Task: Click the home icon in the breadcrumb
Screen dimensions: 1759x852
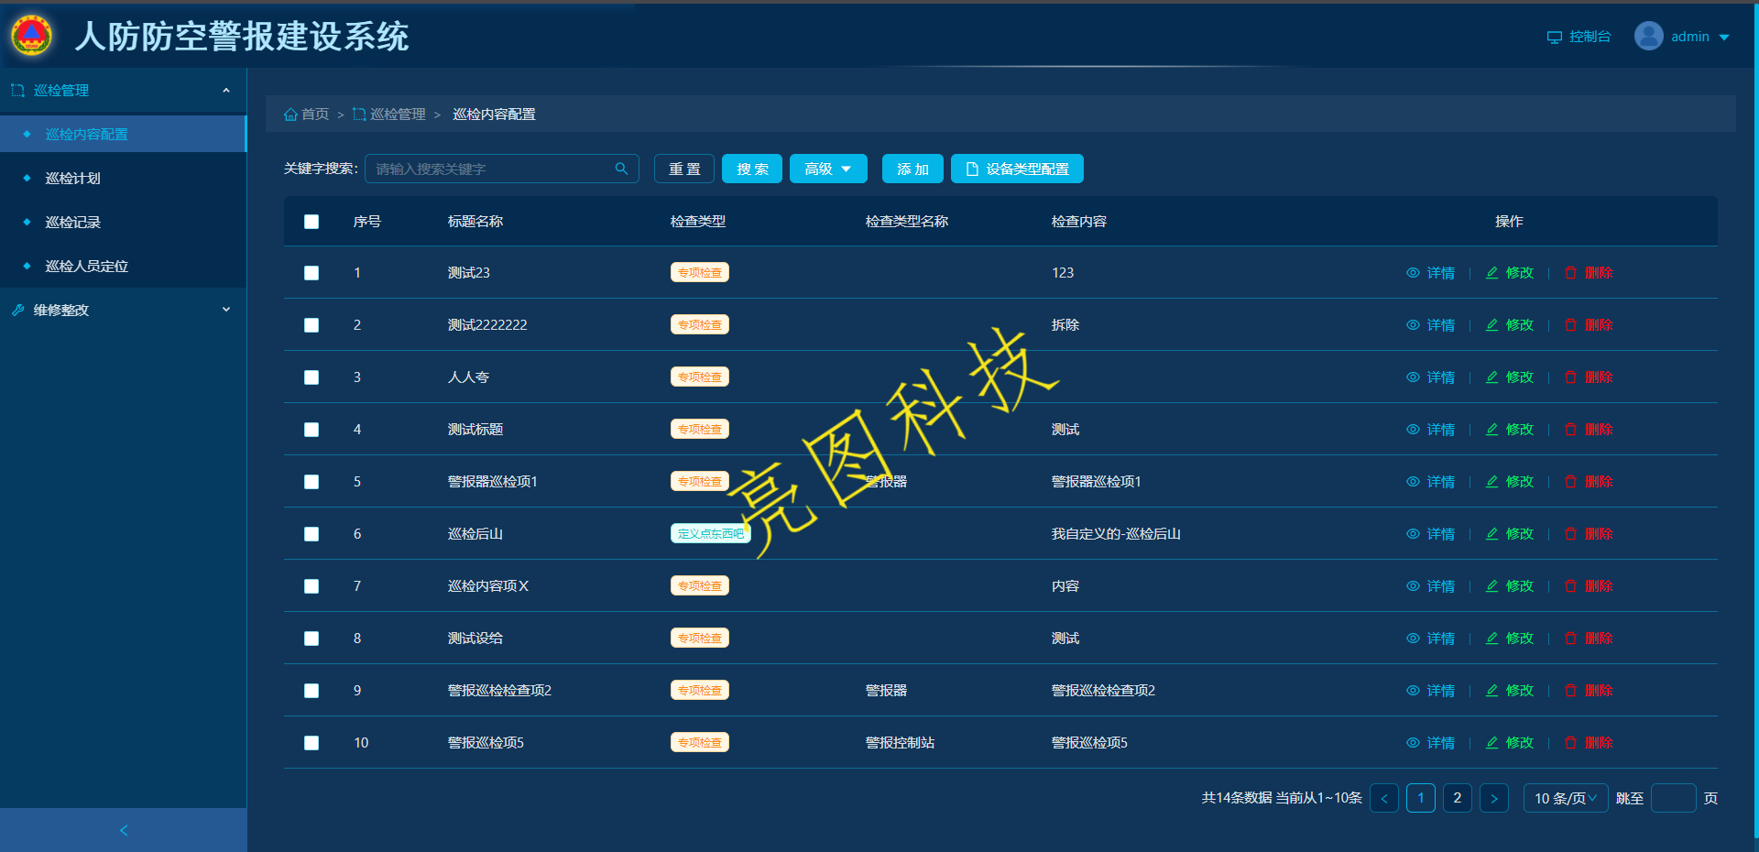Action: (x=290, y=115)
